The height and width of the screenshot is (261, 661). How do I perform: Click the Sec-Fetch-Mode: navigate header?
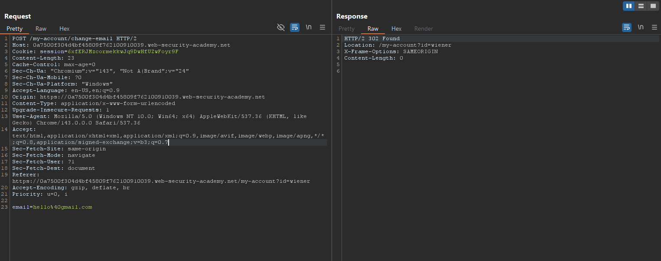point(54,155)
